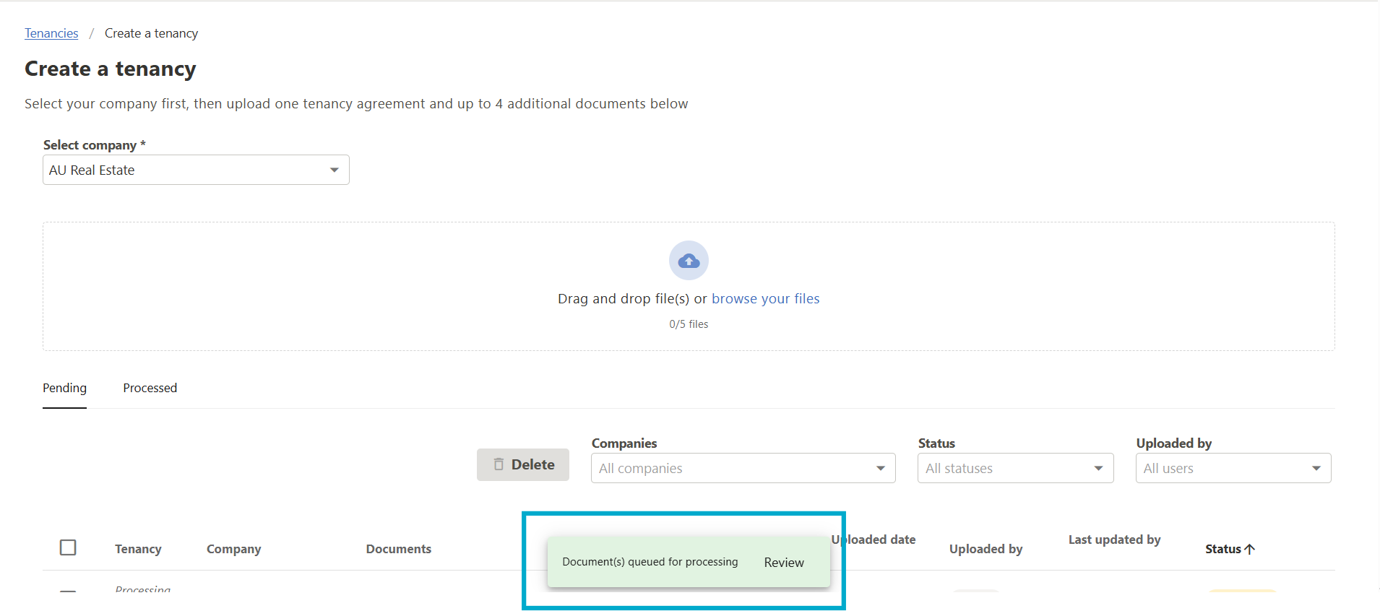This screenshot has width=1380, height=611.
Task: Click the sort arrow beside Status
Action: pyautogui.click(x=1250, y=549)
